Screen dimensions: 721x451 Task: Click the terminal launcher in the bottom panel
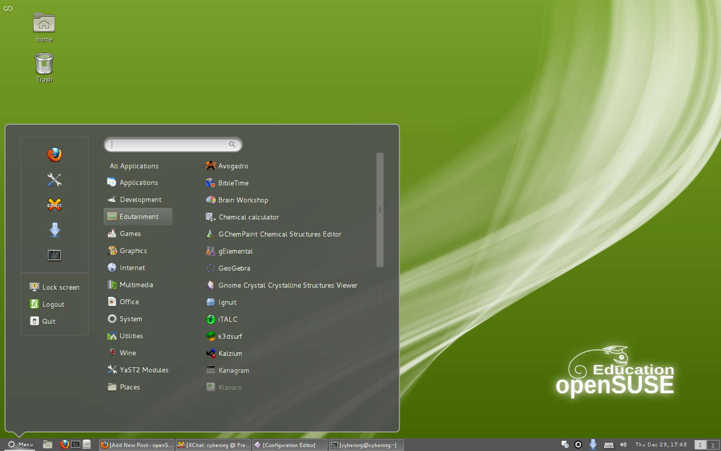pyautogui.click(x=76, y=444)
